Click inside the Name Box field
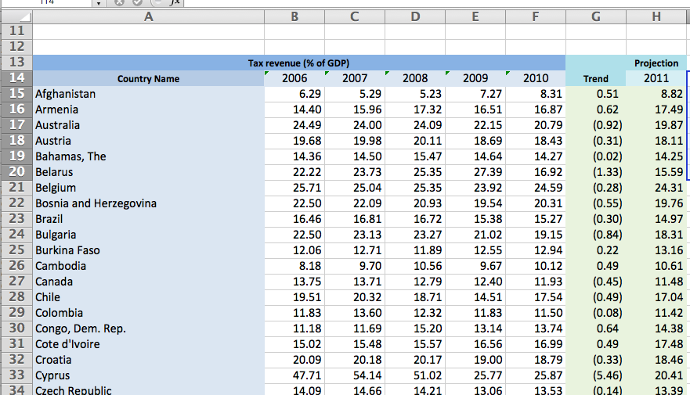This screenshot has width=690, height=395. [47, 2]
